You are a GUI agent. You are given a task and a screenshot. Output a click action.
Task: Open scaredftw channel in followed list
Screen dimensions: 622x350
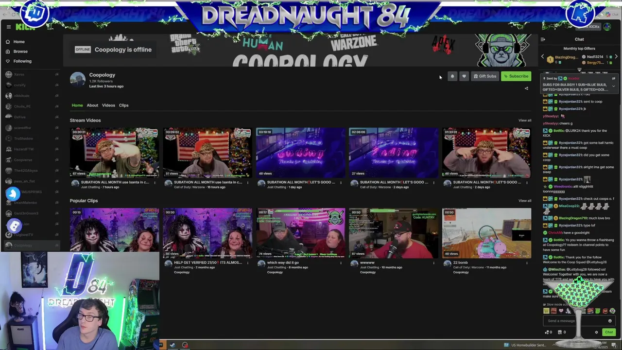click(32, 128)
